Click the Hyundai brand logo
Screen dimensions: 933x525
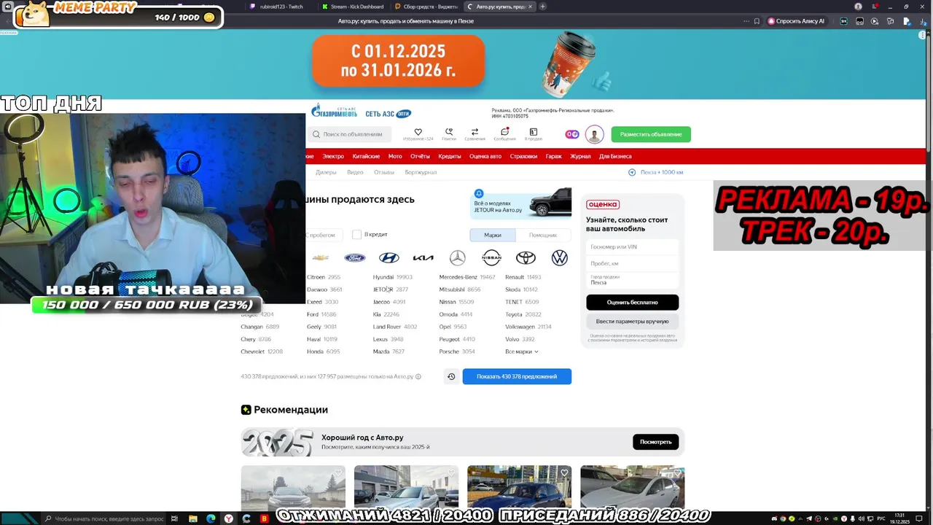tap(389, 257)
